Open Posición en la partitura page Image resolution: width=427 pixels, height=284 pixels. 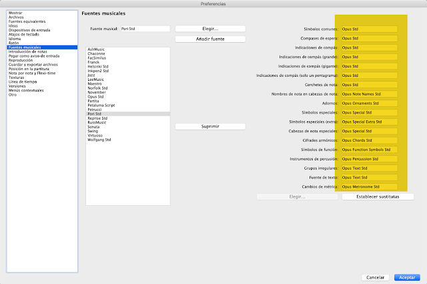pos(29,69)
